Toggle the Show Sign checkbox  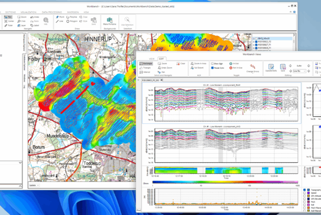click(x=212, y=63)
